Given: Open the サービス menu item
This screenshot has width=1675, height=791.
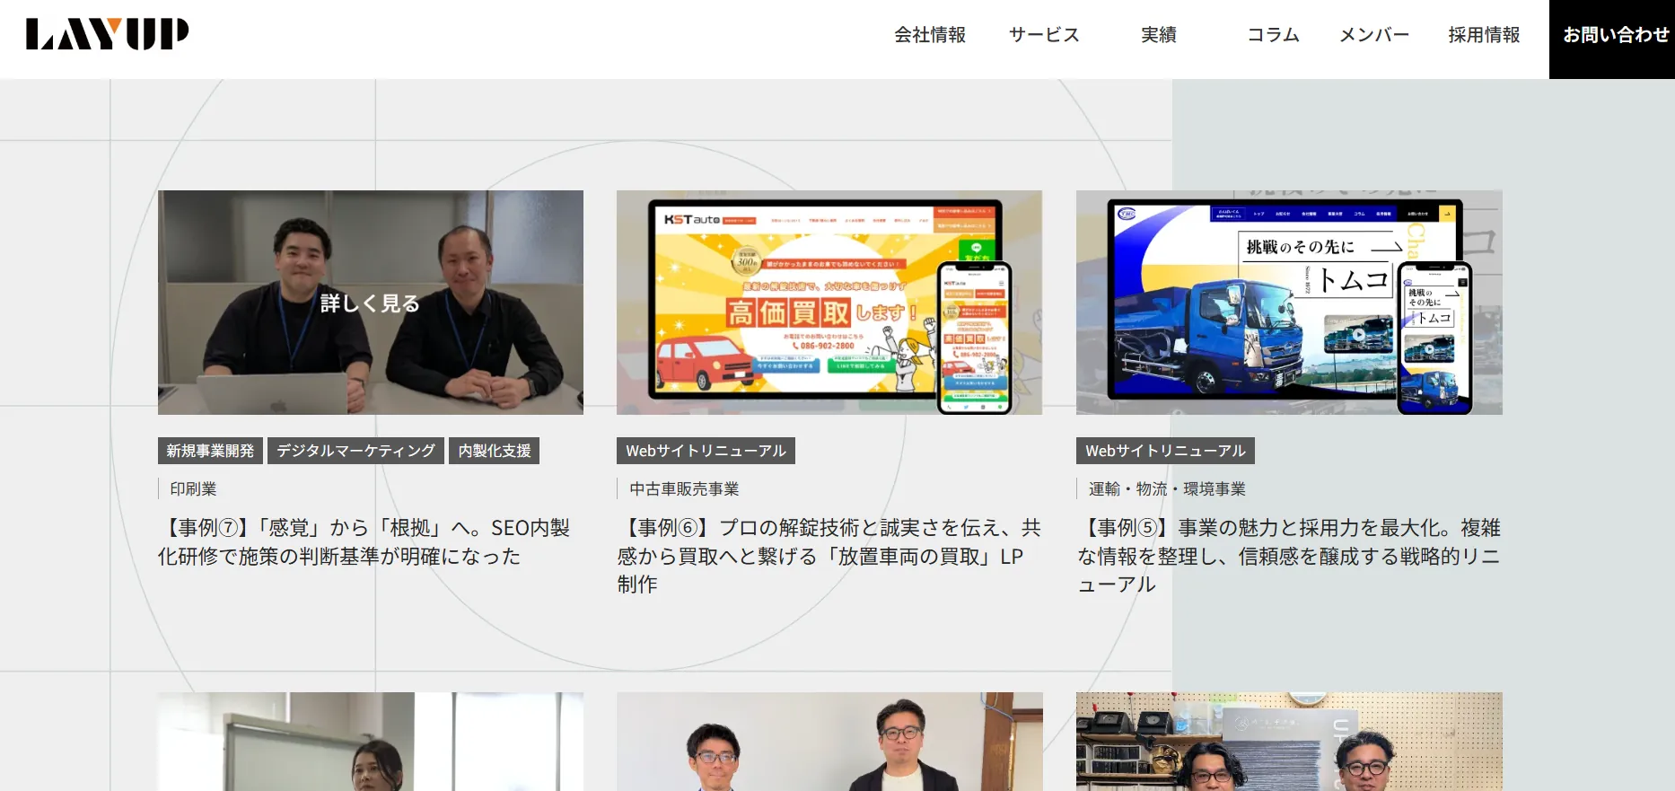Looking at the screenshot, I should 1044,35.
